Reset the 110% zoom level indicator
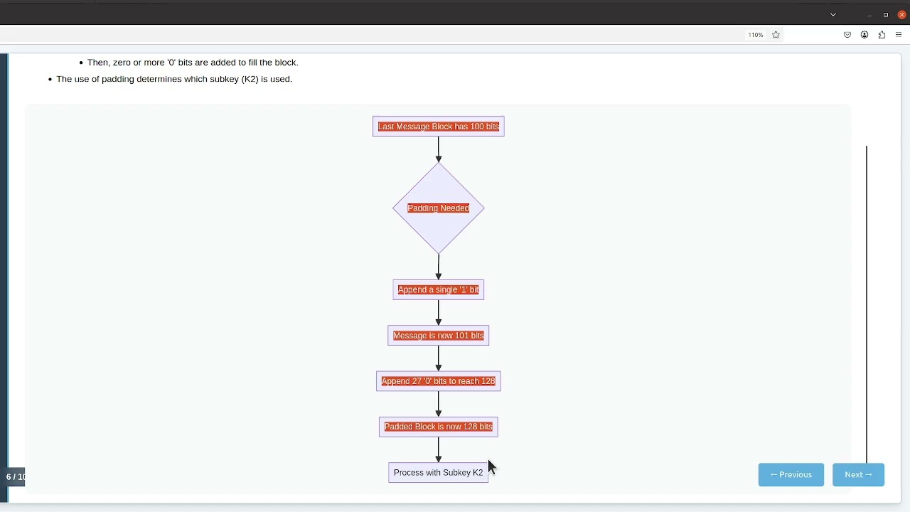The height and width of the screenshot is (512, 910). point(755,35)
